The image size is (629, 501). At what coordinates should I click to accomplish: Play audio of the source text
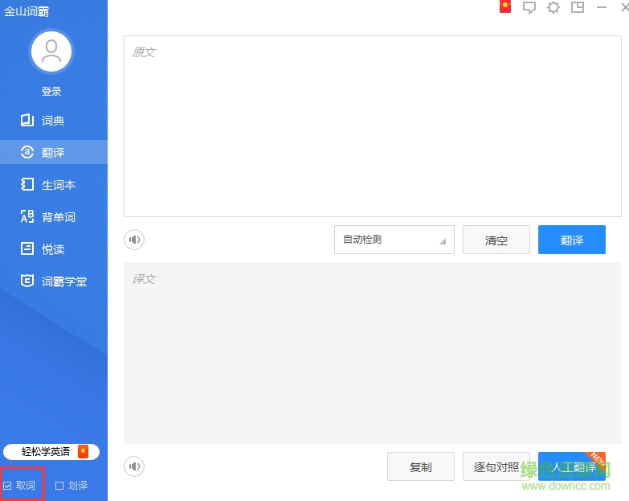[x=134, y=240]
